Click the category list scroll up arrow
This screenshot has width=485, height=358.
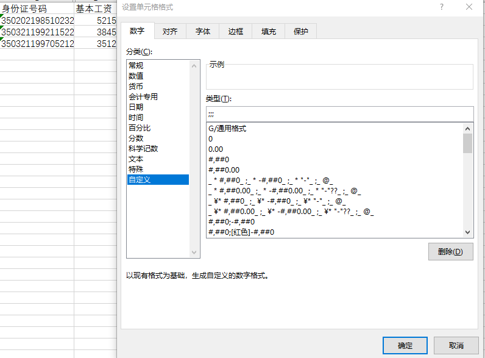[194, 66]
